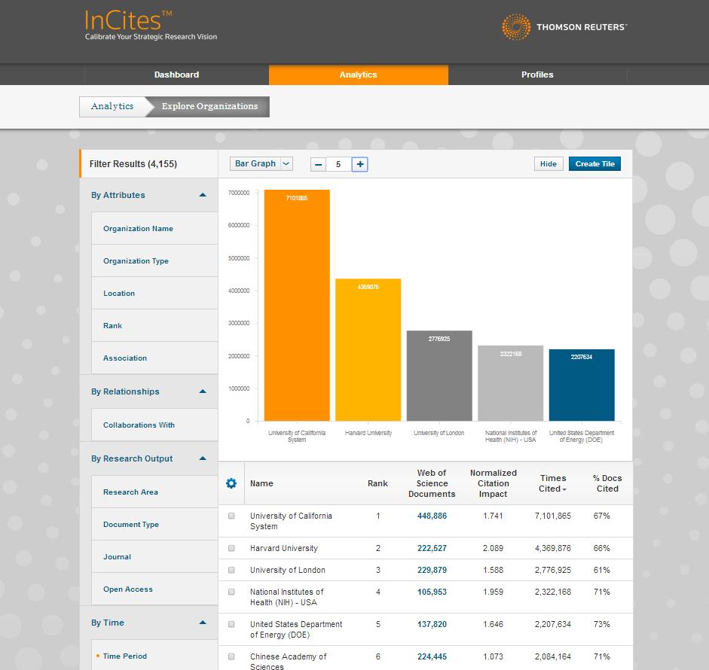Click the Thomson Reuters logo
The height and width of the screenshot is (670, 709).
[x=564, y=27]
